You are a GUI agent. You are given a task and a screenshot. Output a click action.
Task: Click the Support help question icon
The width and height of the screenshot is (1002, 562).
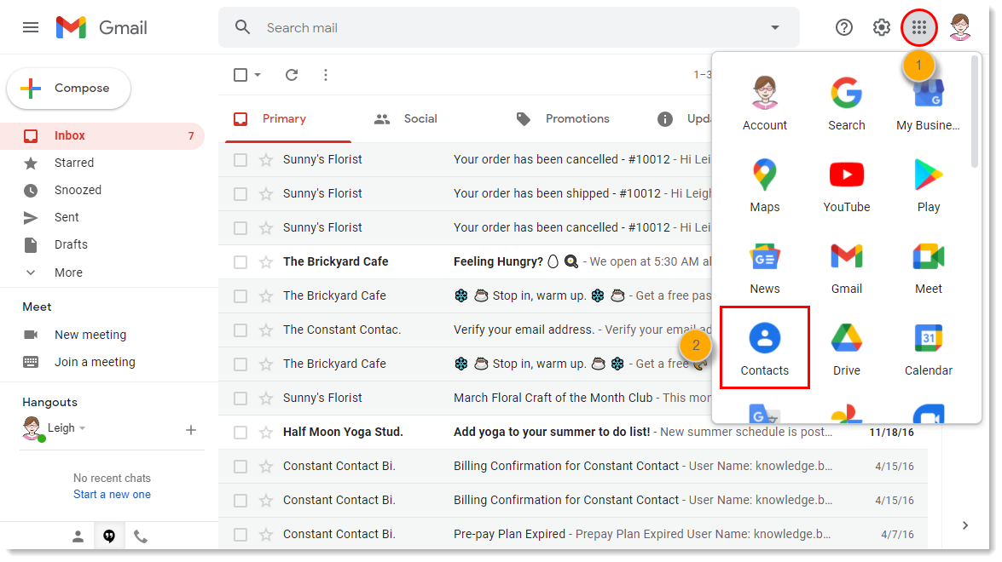[844, 28]
